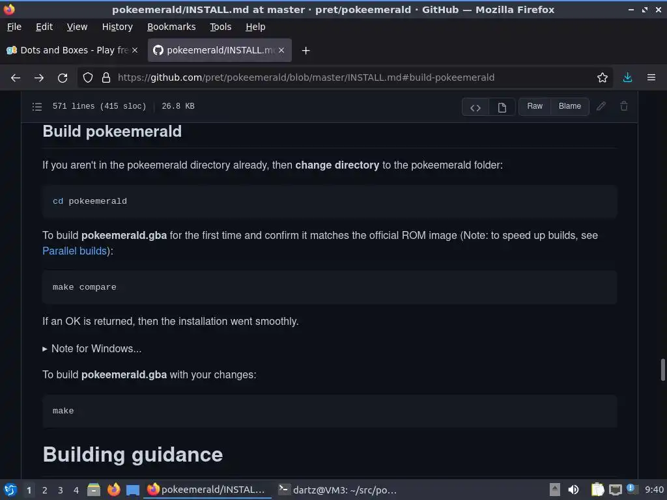Click the standalone 'make' code block
667x500 pixels.
tap(330, 411)
